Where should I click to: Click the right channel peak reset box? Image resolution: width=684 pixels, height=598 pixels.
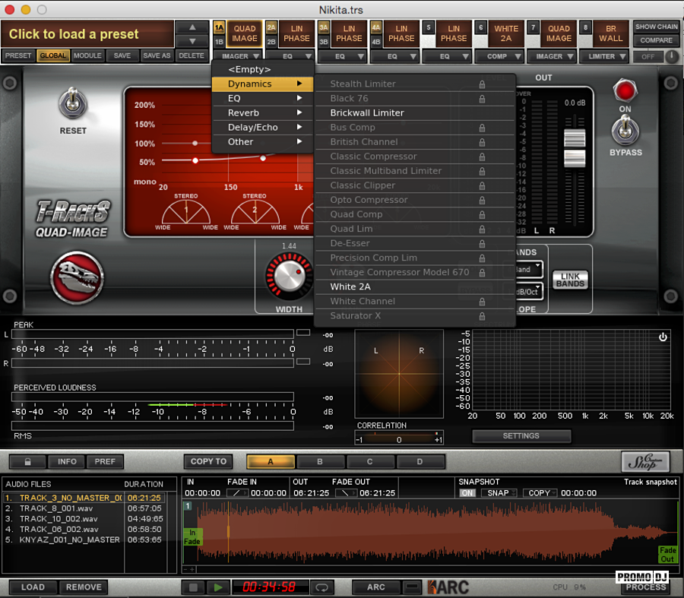(x=303, y=362)
